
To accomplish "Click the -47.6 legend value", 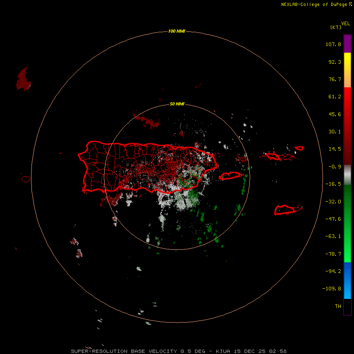I will click(333, 219).
